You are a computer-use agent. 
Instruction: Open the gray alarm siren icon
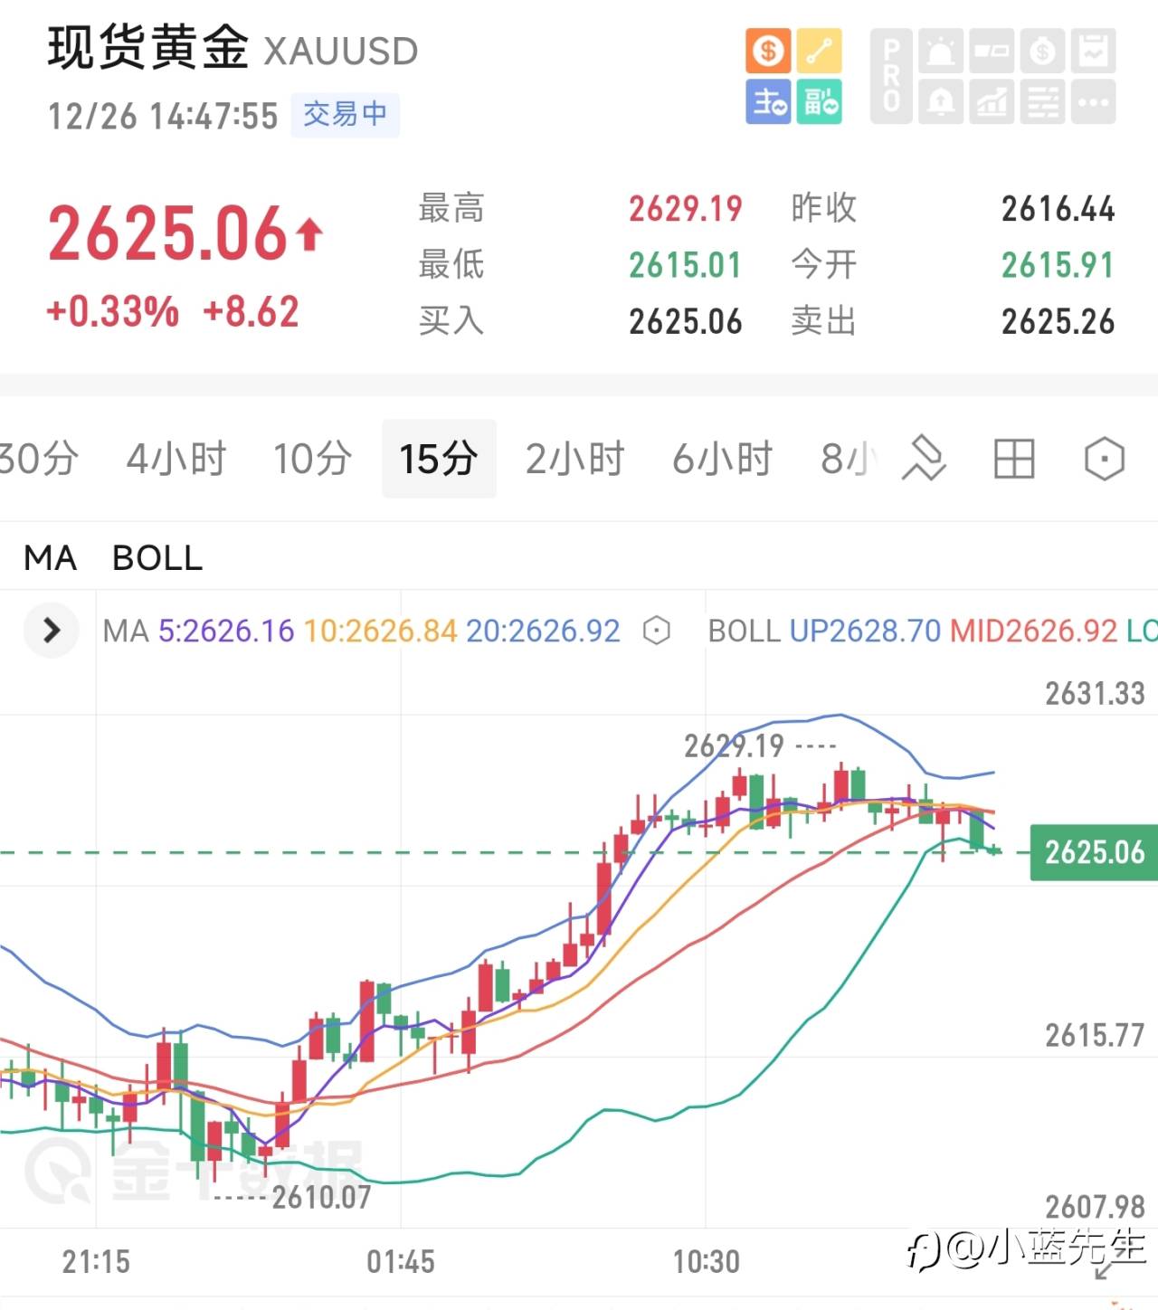click(x=941, y=51)
